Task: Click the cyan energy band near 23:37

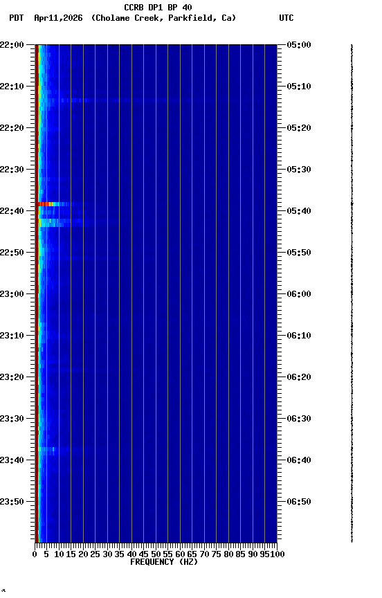Action: (48, 451)
